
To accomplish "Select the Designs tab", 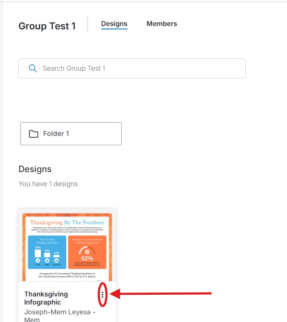I will tap(114, 24).
